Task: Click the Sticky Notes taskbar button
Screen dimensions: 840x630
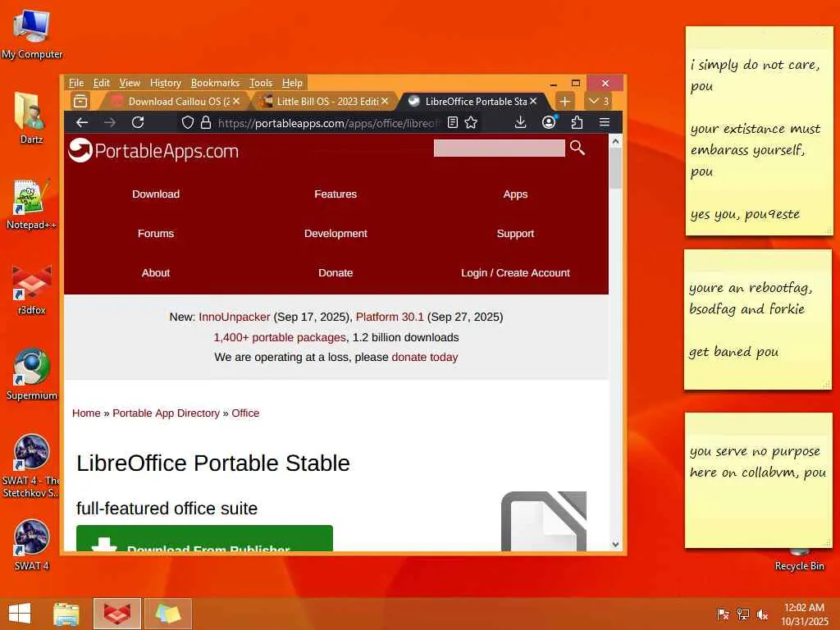Action: (x=168, y=614)
